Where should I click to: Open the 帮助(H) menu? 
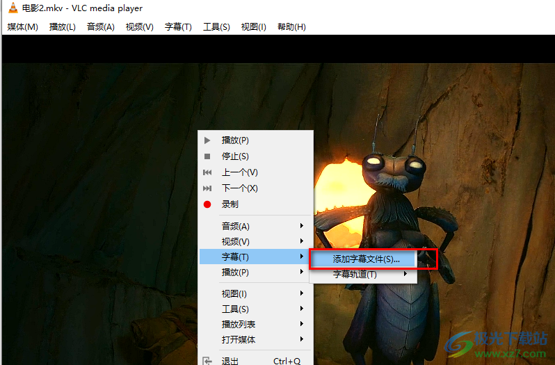[291, 27]
